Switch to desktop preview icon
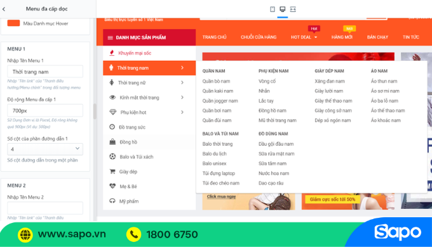 (283, 9)
